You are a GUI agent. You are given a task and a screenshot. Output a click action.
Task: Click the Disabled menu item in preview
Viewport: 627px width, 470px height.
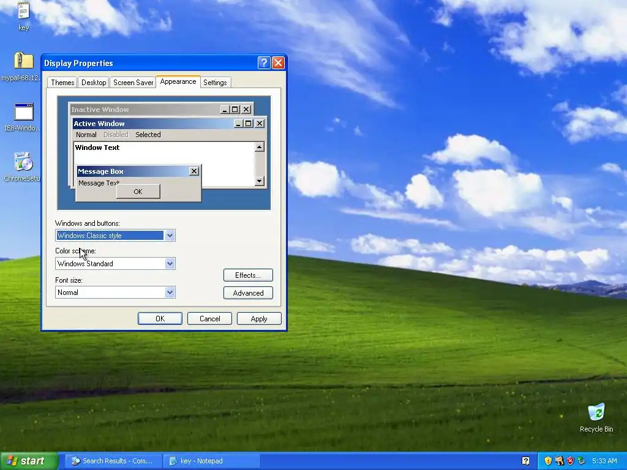click(116, 135)
